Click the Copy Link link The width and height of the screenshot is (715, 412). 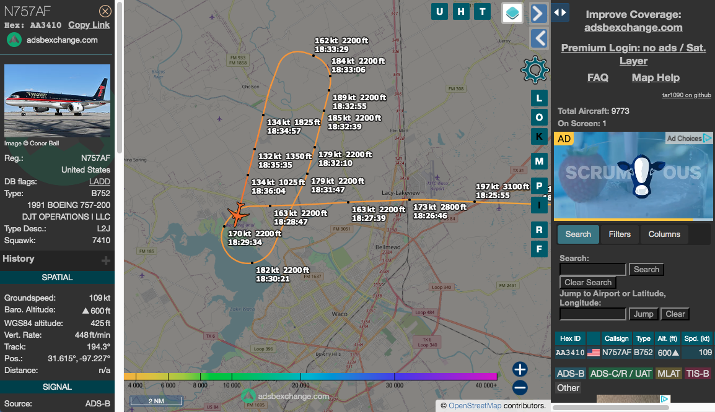[89, 25]
